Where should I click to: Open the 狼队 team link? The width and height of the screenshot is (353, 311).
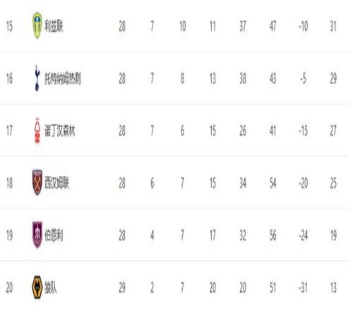point(51,288)
